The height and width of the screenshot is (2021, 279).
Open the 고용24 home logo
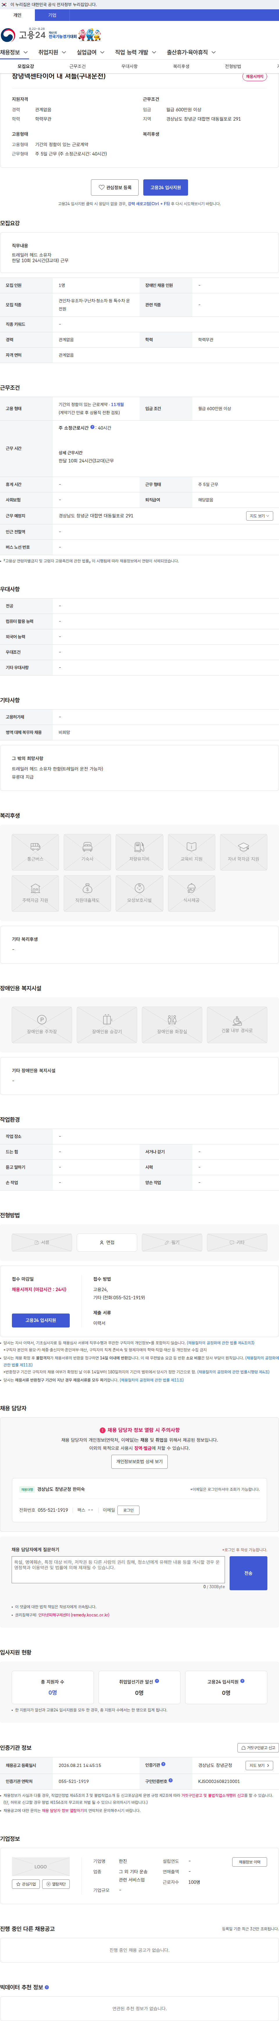24,35
